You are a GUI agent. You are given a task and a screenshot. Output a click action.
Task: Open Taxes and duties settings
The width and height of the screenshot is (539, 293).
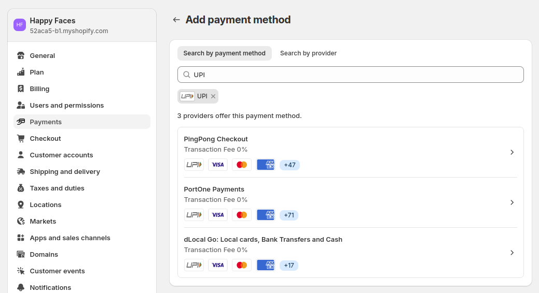click(82, 188)
